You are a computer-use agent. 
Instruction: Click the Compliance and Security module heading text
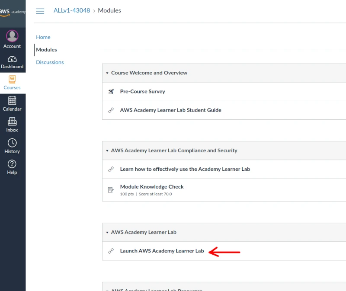click(x=174, y=150)
